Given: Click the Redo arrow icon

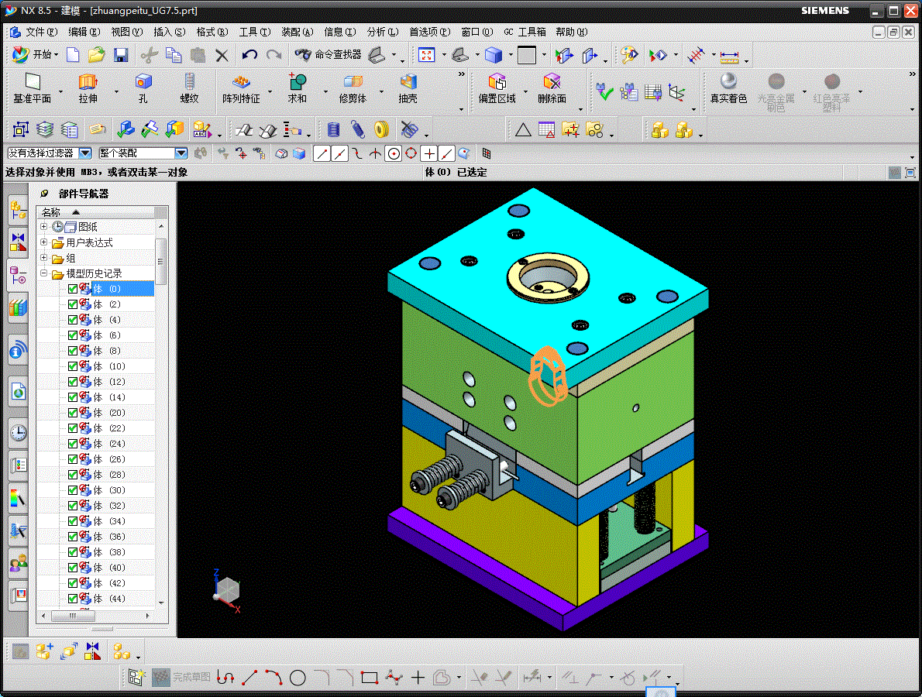Looking at the screenshot, I should coord(274,55).
